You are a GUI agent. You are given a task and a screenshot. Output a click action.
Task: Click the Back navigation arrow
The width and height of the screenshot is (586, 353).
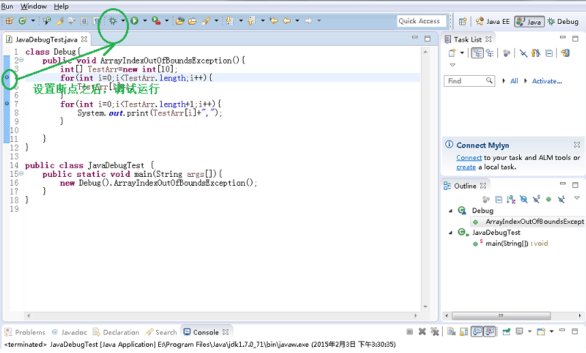click(x=287, y=20)
